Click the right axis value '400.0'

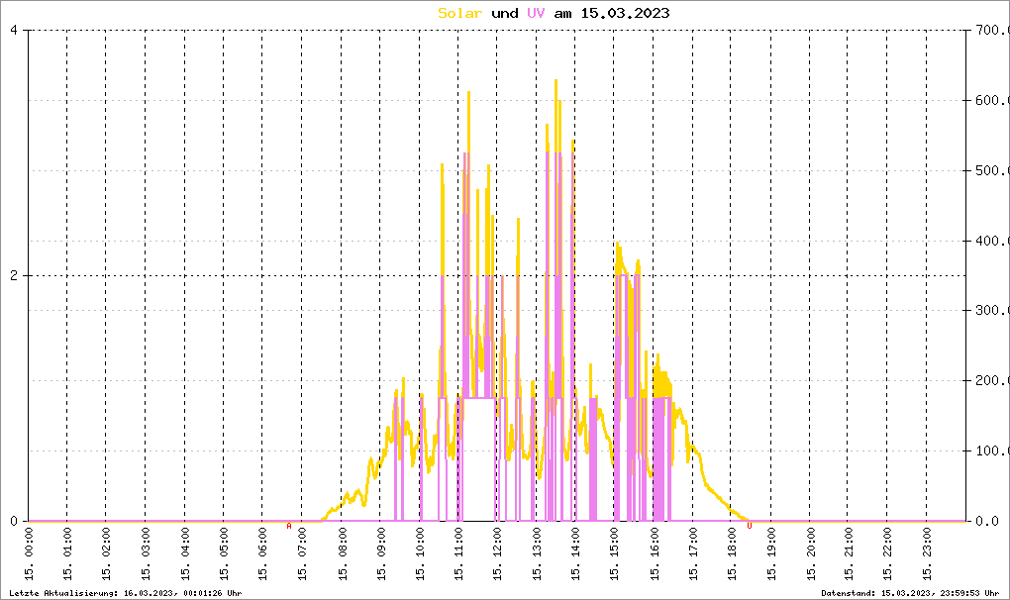991,241
